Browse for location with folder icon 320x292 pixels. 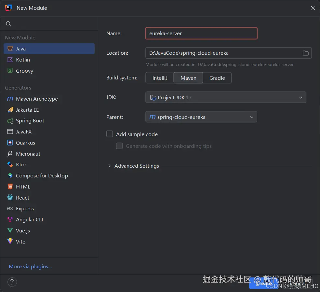[305, 53]
